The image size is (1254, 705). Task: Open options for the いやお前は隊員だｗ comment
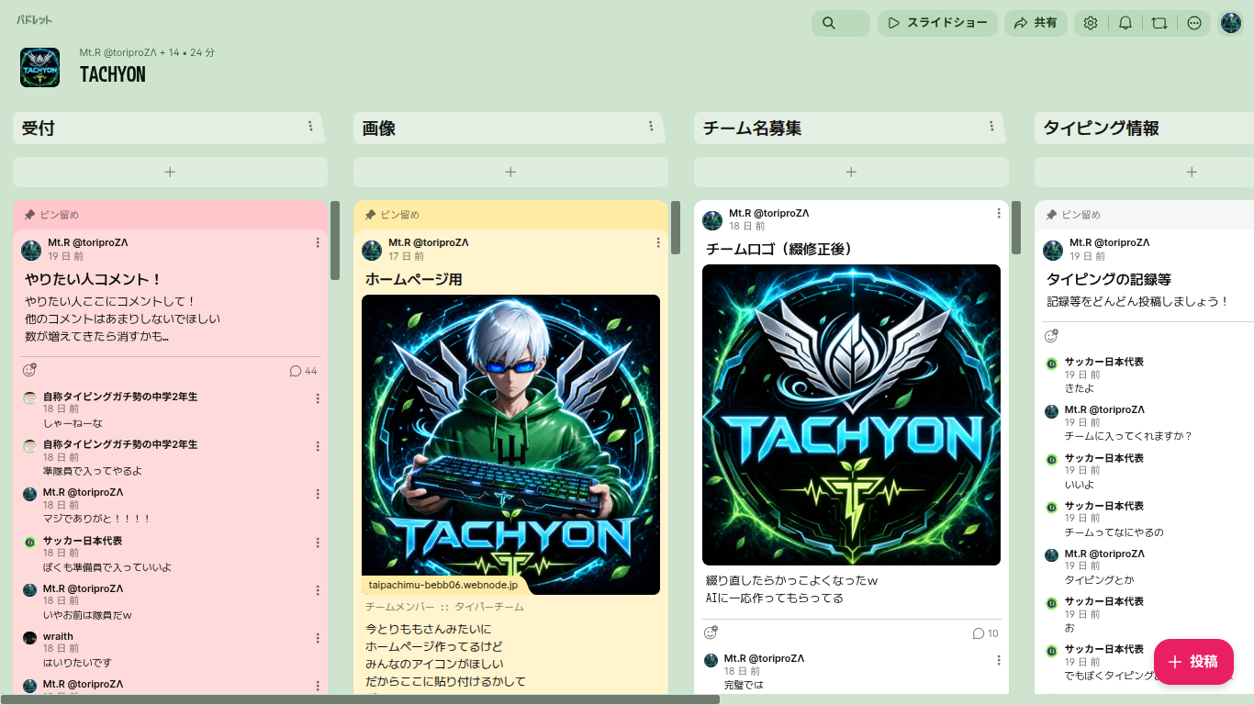[x=318, y=590]
